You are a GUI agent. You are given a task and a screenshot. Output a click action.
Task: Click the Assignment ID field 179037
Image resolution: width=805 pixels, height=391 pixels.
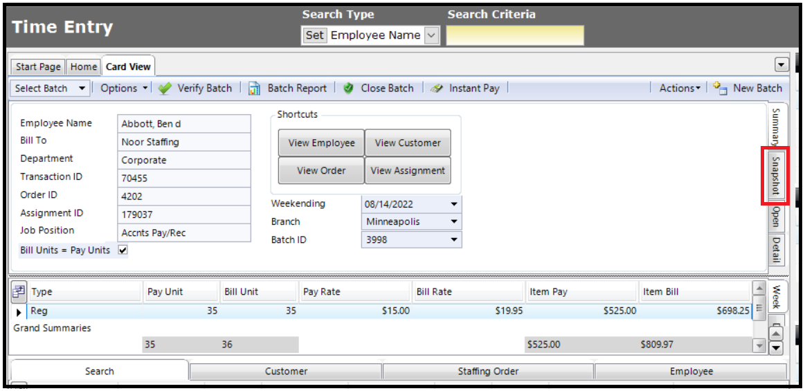pos(184,215)
